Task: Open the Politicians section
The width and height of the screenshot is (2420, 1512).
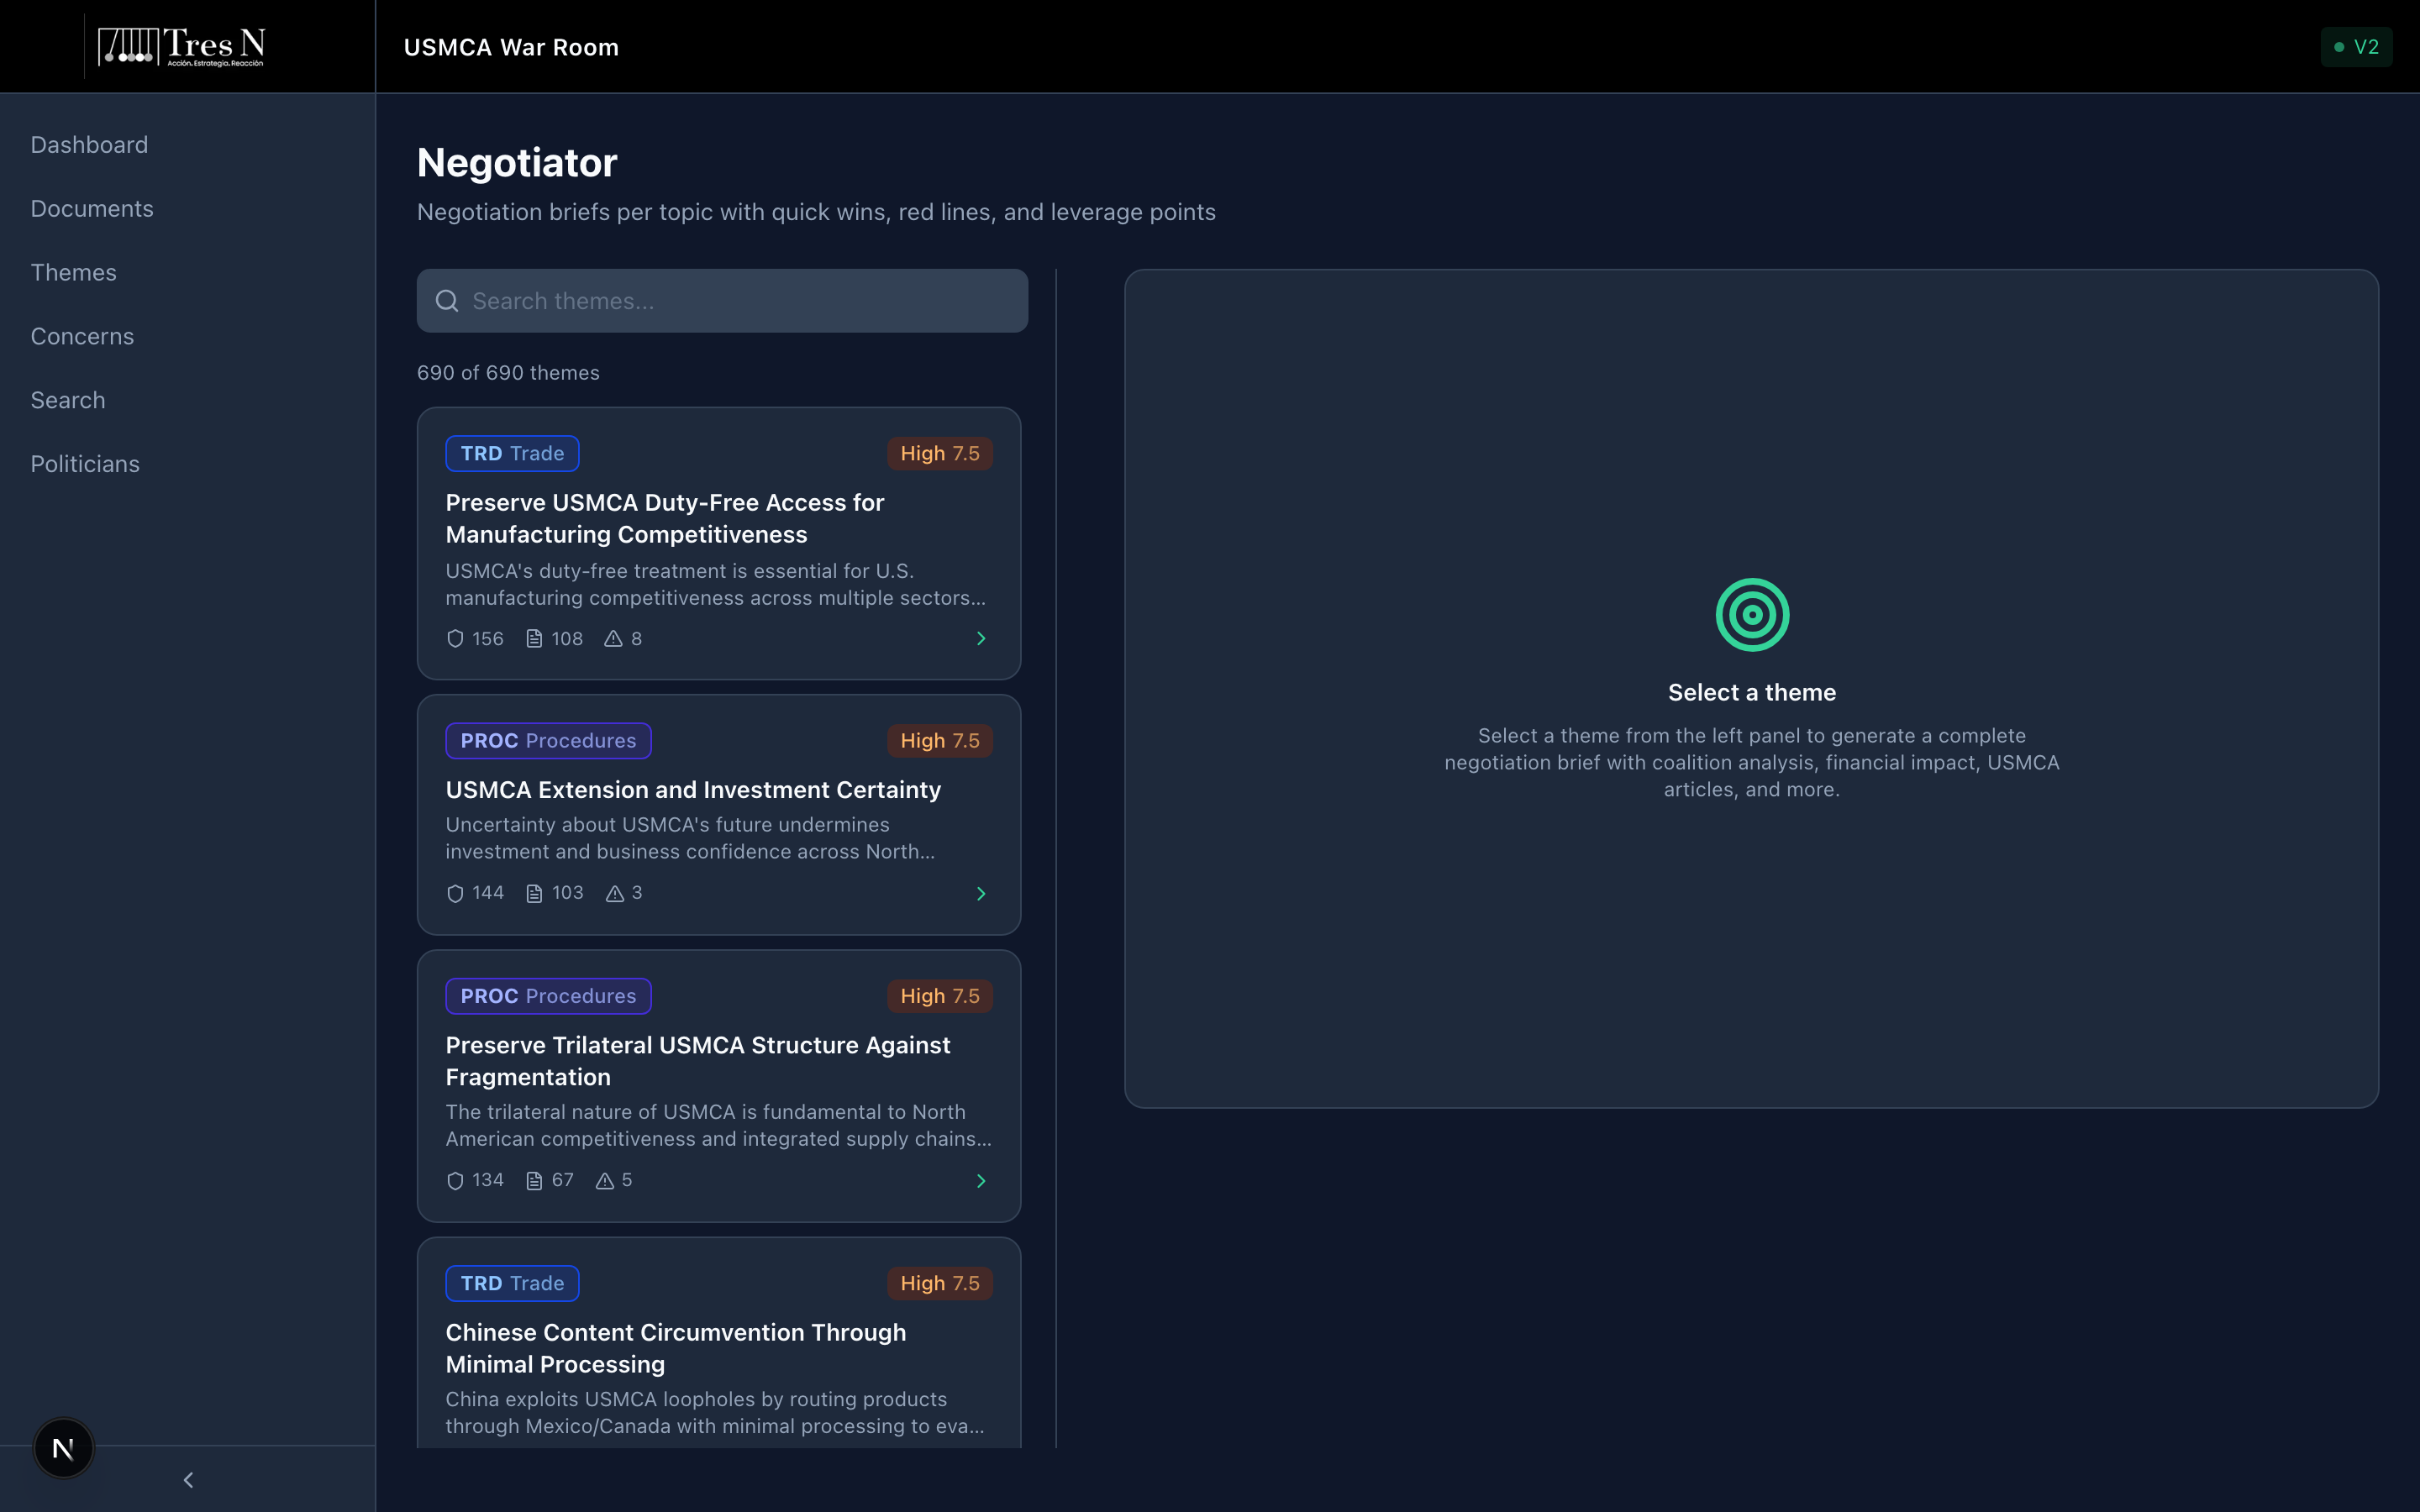Action: (x=85, y=464)
